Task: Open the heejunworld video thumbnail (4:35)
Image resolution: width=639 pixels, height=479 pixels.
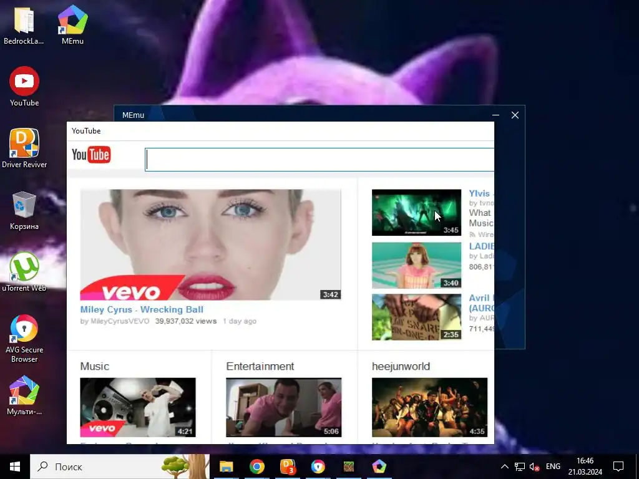Action: [429, 407]
